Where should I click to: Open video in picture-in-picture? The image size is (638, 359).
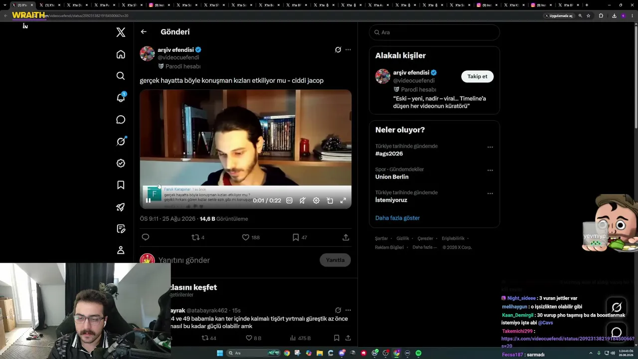[330, 200]
